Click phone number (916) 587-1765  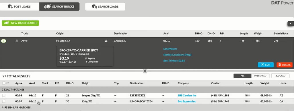click(x=220, y=101)
